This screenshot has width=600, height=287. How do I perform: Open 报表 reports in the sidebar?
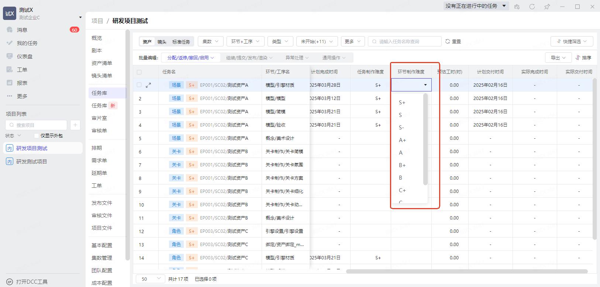(x=10, y=83)
